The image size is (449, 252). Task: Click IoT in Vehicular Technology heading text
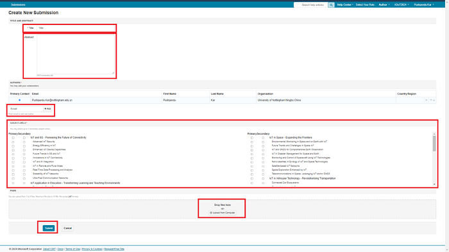(302, 178)
